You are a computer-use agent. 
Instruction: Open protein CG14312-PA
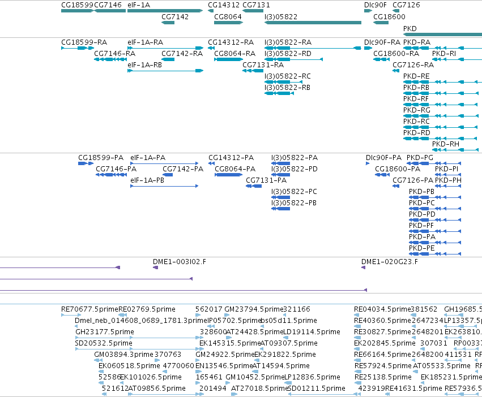tap(231, 158)
